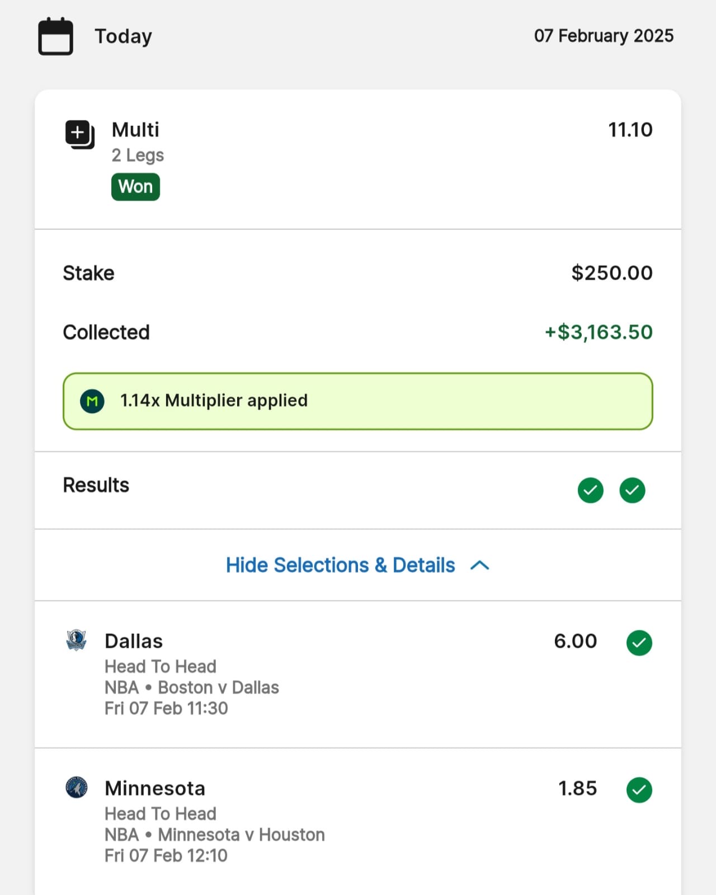Click the green tick beside Dallas odds 6.00

[x=639, y=643]
